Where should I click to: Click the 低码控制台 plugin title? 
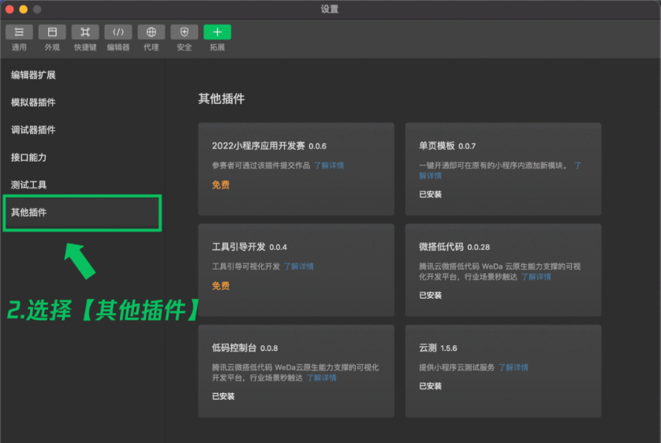click(234, 348)
